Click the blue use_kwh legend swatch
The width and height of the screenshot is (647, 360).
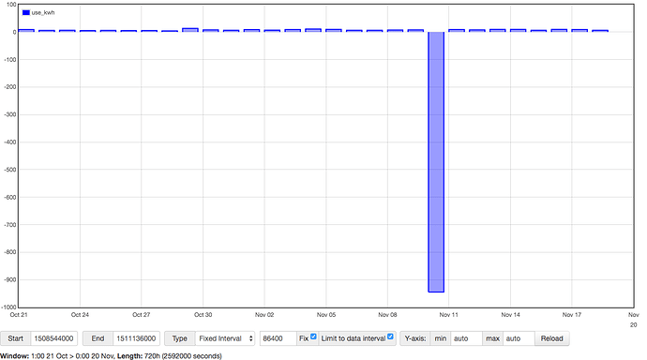tap(26, 13)
